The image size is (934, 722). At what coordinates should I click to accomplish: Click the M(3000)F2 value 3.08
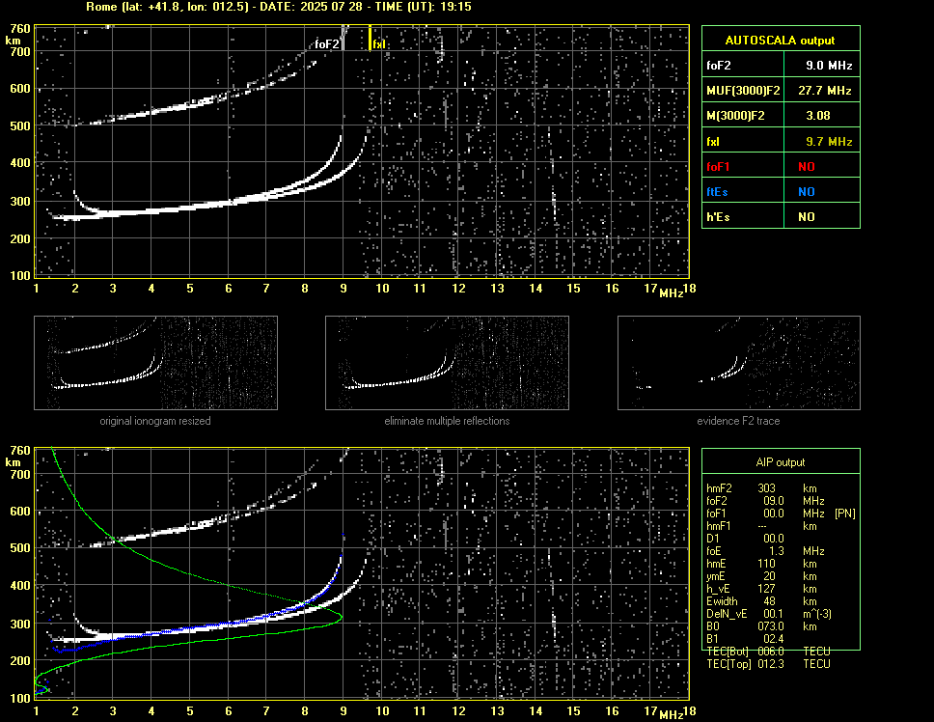tap(822, 116)
